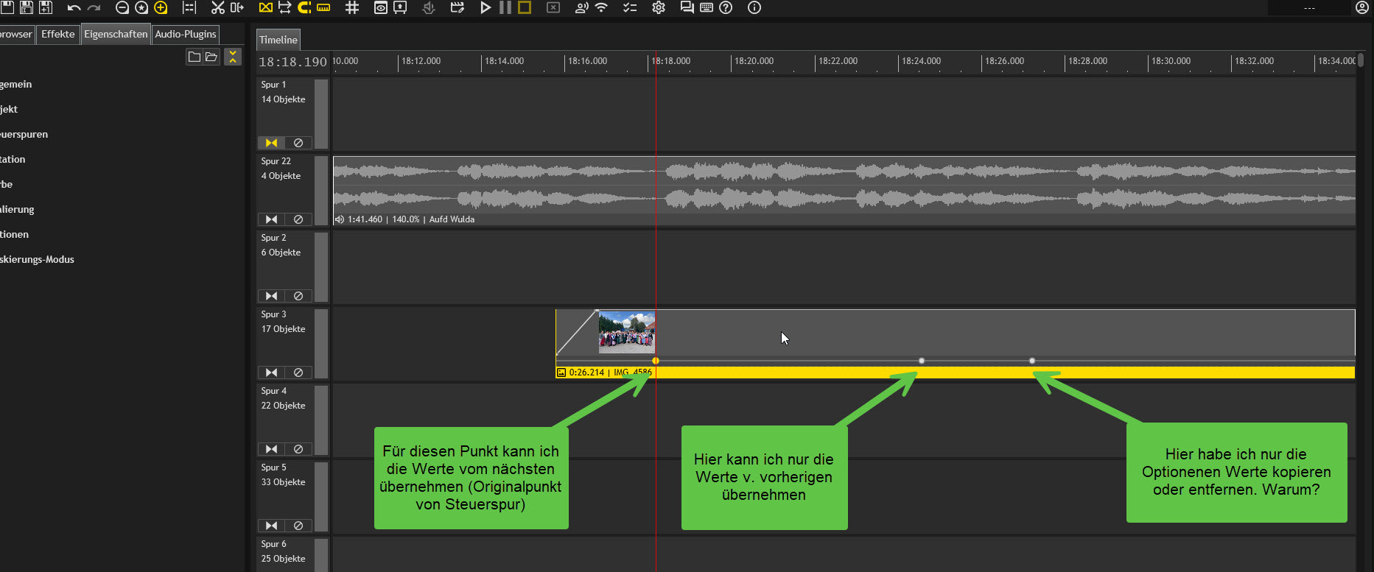Click the zoom-out magnifier icon
This screenshot has height=572, width=1374.
pyautogui.click(x=122, y=8)
